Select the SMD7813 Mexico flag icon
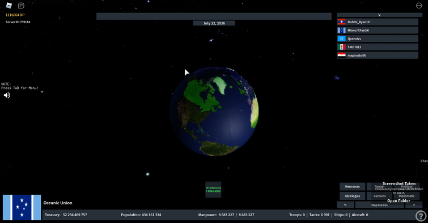Viewport: 428px width, 223px height. click(x=341, y=47)
